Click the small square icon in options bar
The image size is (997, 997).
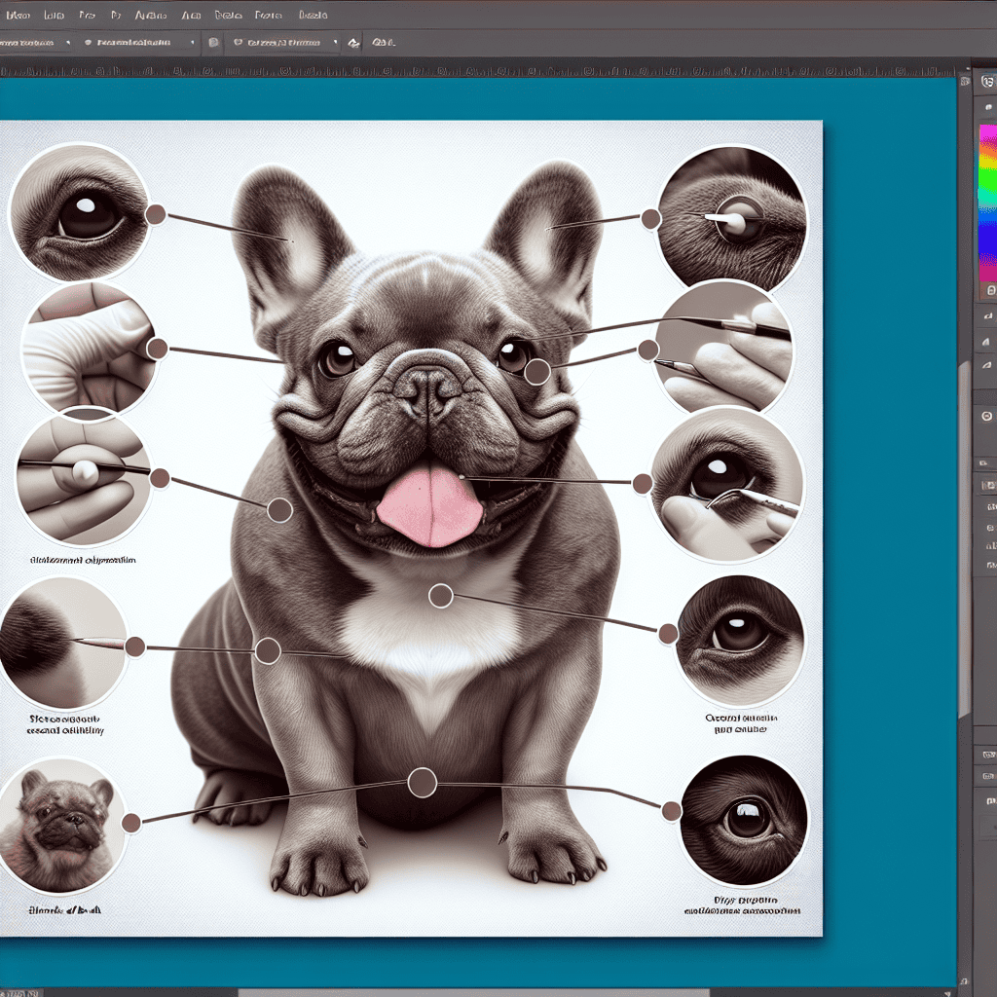214,43
